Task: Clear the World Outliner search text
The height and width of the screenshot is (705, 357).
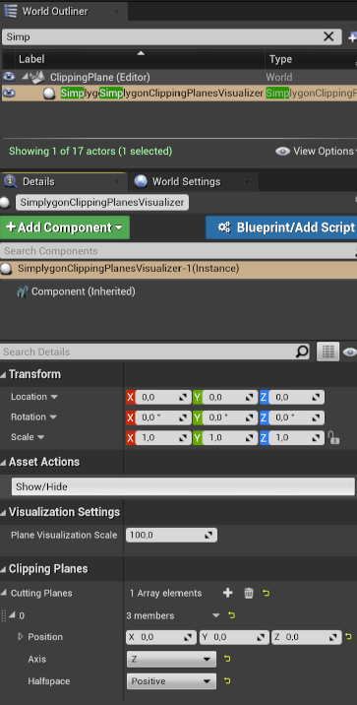Action: (328, 36)
